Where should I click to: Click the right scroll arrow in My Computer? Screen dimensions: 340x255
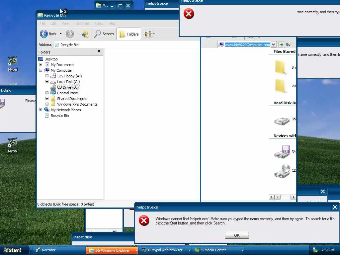click(x=293, y=197)
